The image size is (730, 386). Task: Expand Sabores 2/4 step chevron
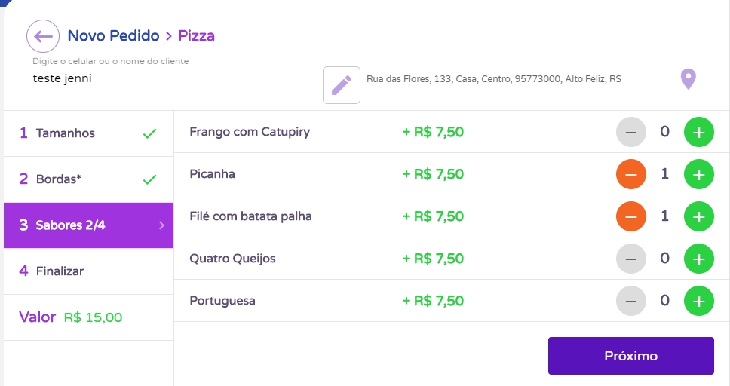(161, 225)
